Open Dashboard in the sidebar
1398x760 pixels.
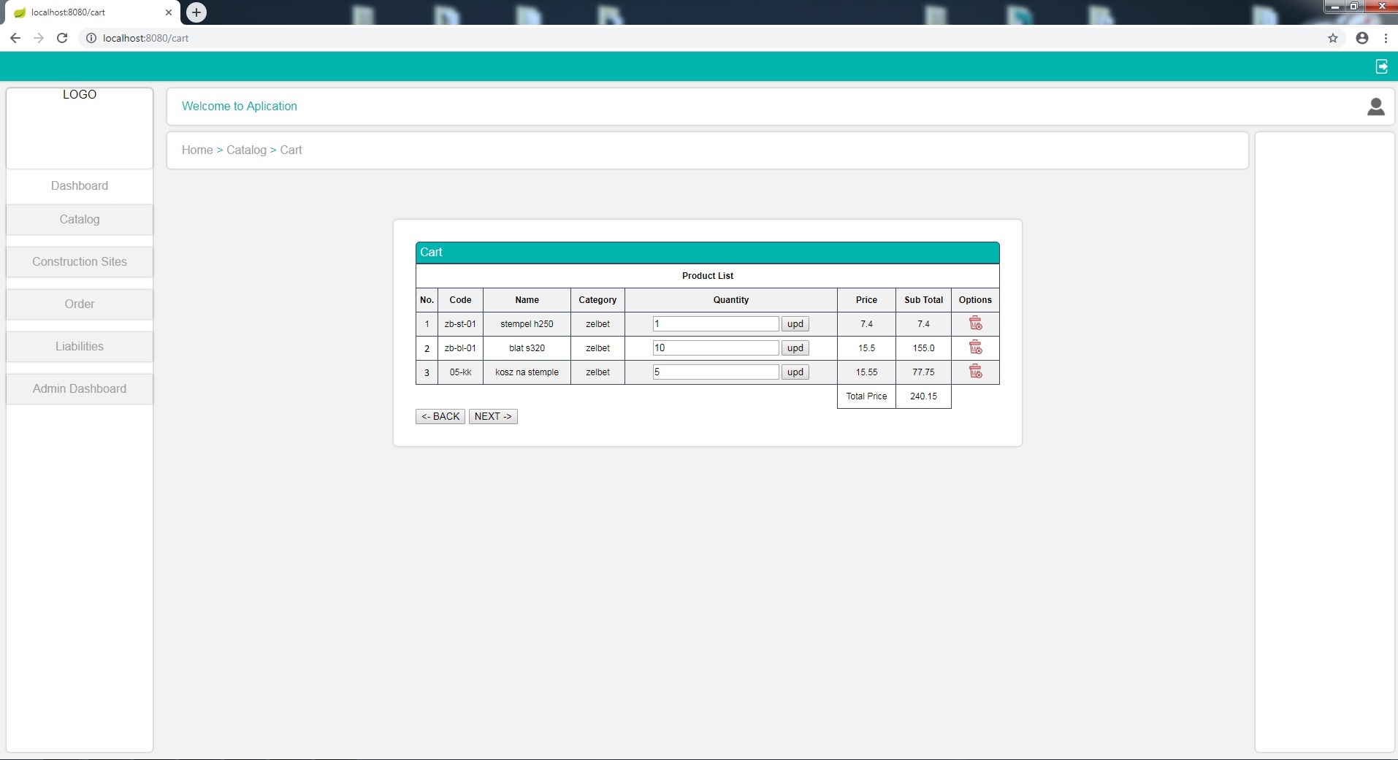80,185
